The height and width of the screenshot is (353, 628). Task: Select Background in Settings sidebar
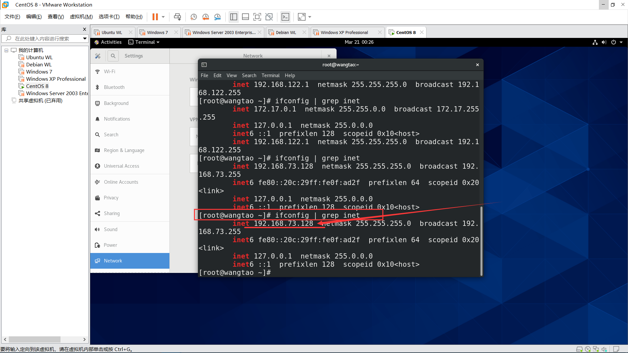click(130, 103)
